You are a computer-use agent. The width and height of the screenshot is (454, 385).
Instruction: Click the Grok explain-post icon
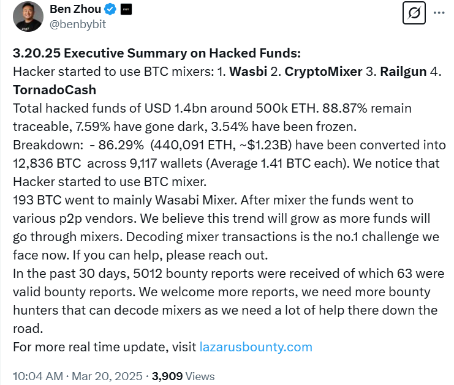coord(414,13)
